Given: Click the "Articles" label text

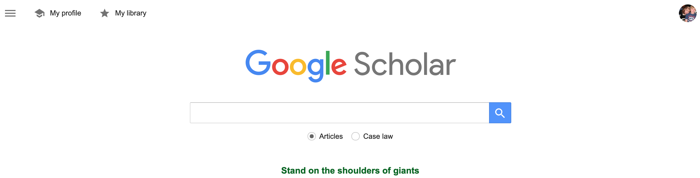Looking at the screenshot, I should coord(331,136).
